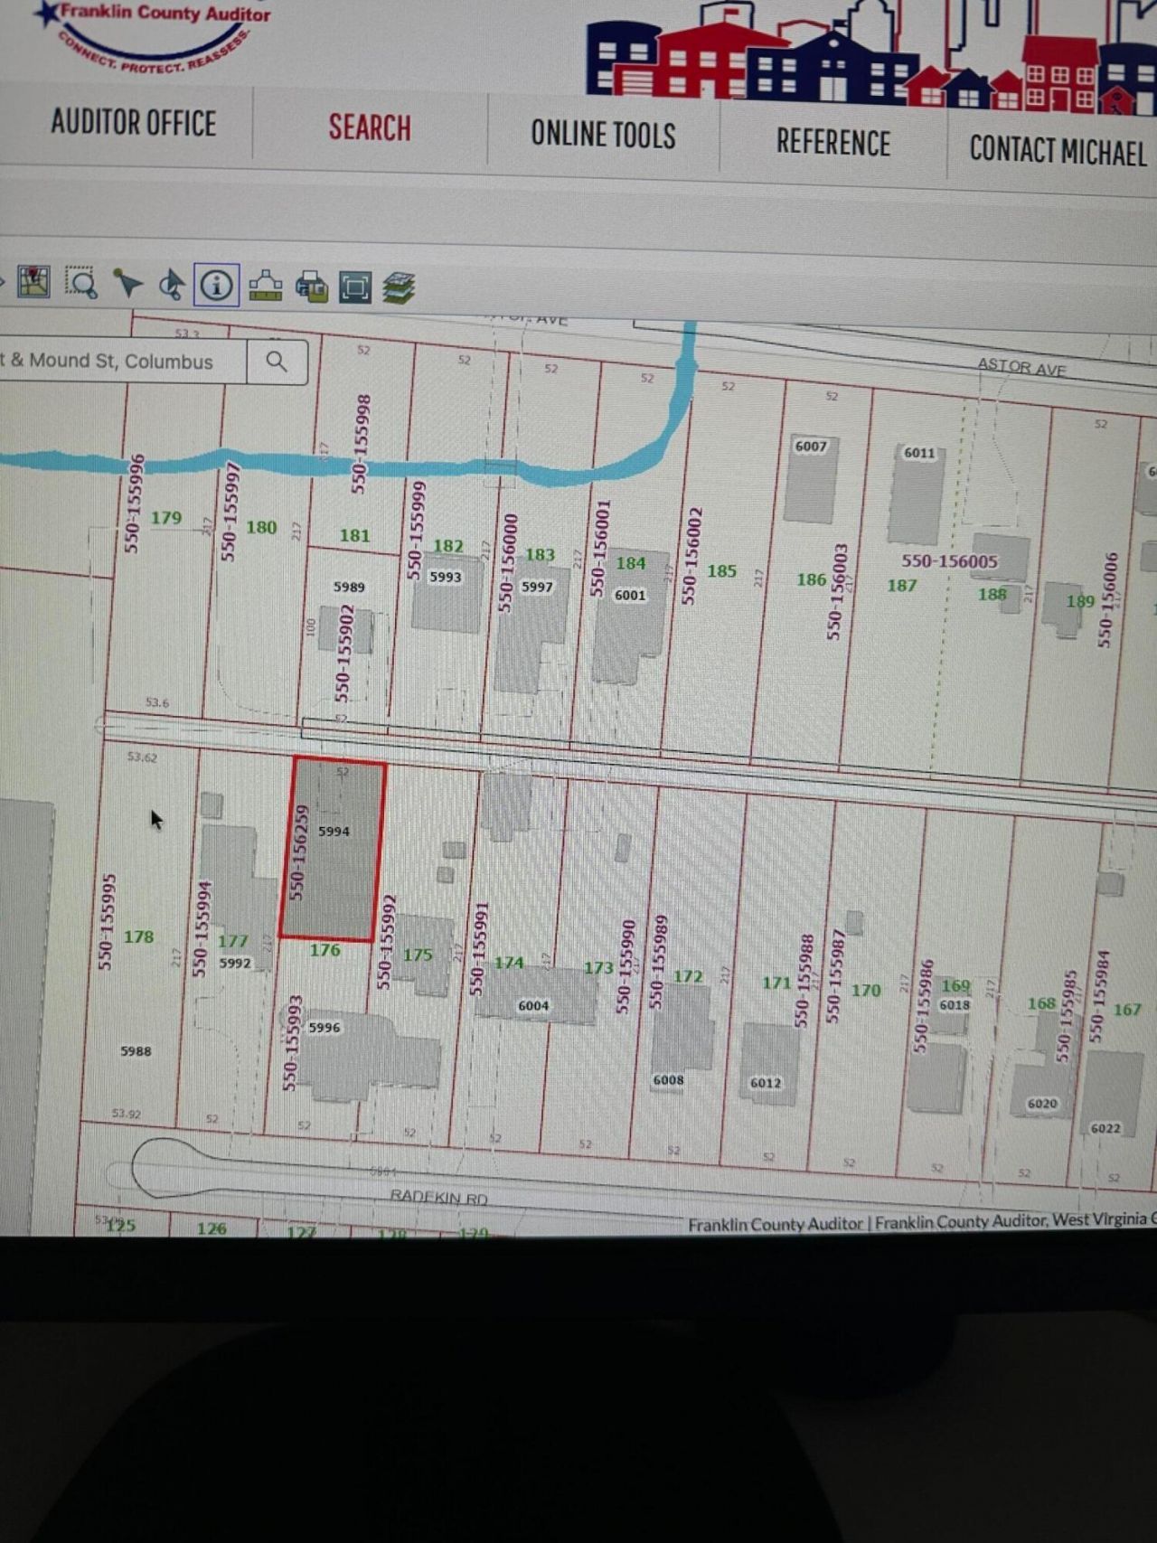Select the zoom-to-box magnifier tool
Screen dimensions: 1157x1543
point(81,284)
